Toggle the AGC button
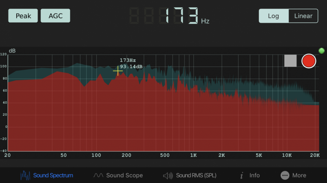Image resolution: width=327 pixels, height=183 pixels. (x=55, y=16)
